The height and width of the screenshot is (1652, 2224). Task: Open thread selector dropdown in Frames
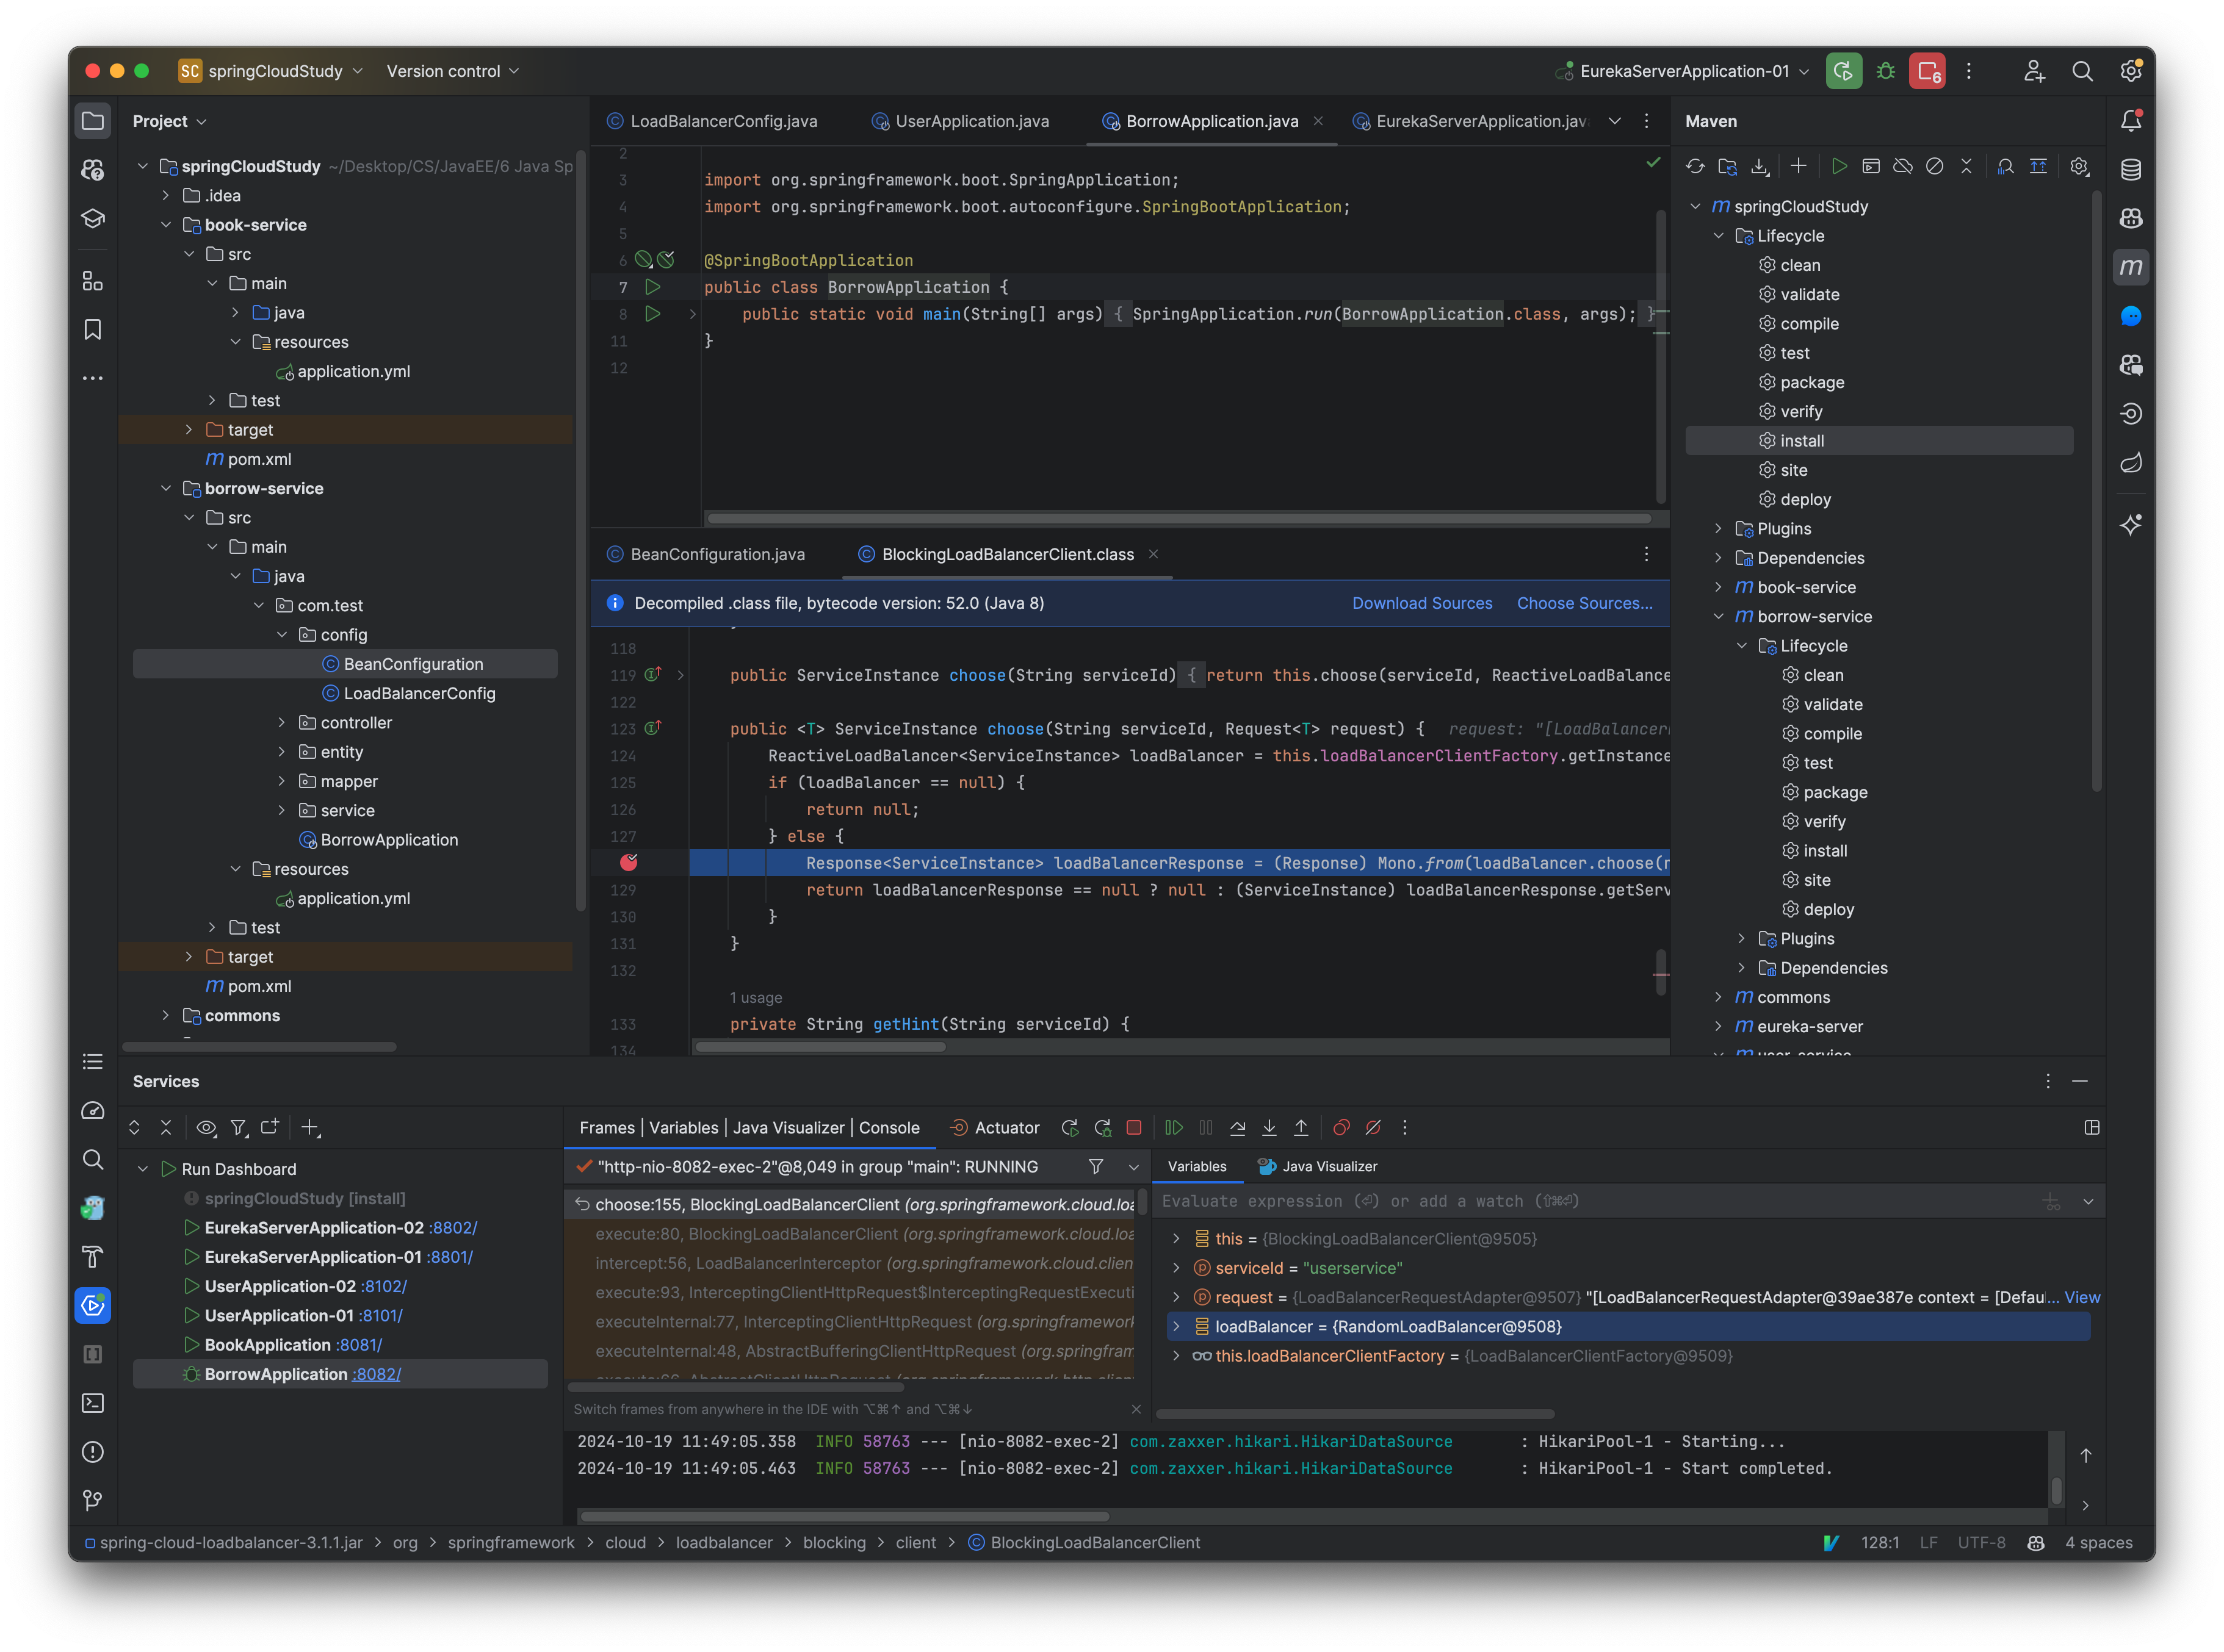[1133, 1167]
